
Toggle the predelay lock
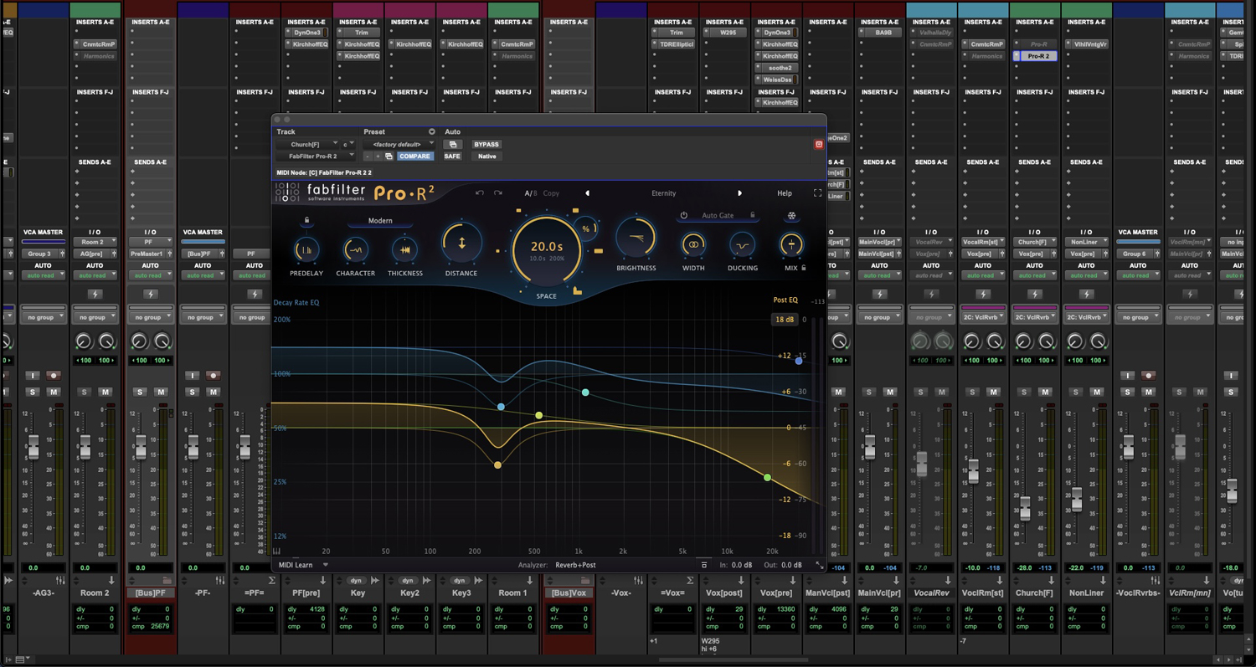point(306,221)
